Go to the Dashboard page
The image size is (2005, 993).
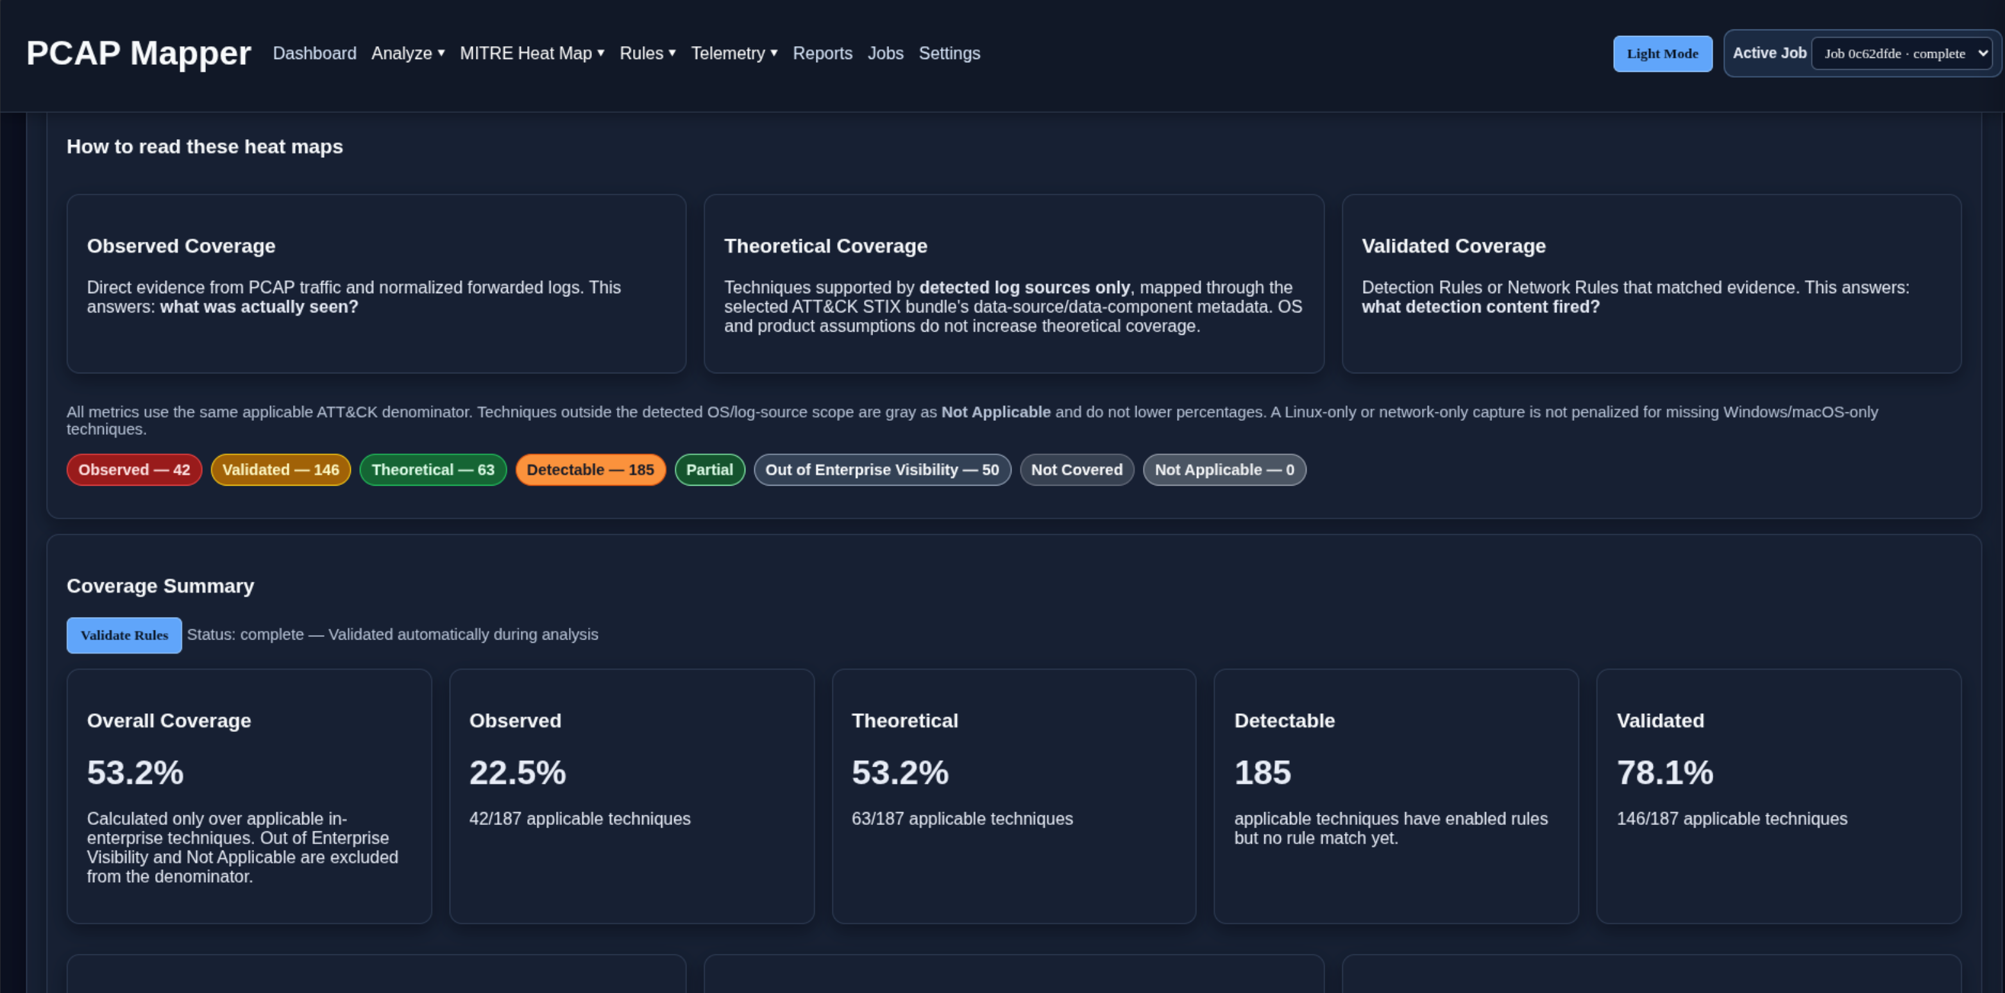(x=314, y=54)
